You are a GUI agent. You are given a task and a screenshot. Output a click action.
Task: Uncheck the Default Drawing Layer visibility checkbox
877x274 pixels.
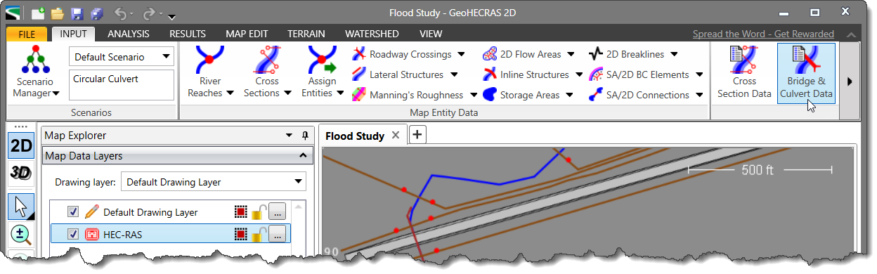73,211
